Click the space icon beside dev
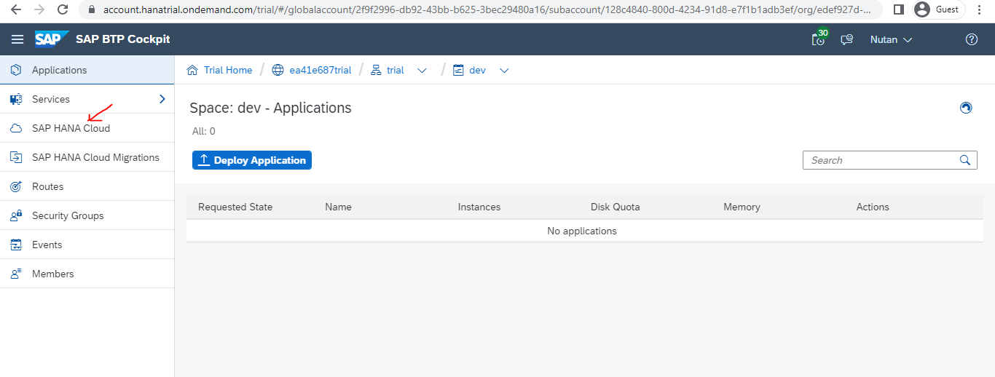The width and height of the screenshot is (995, 377). pos(458,70)
